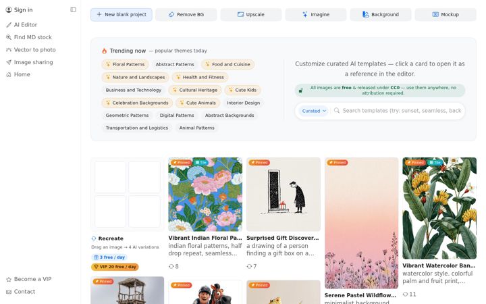This screenshot has height=304, width=486.
Task: Open the Curated filter dropdown
Action: [x=314, y=111]
